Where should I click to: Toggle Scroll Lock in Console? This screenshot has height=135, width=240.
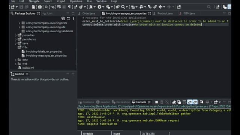click(179, 102)
